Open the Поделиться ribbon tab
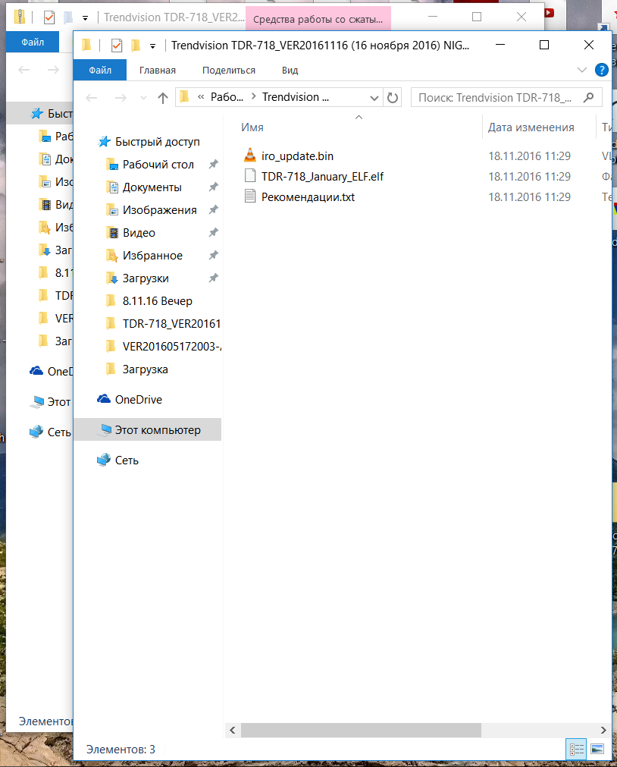This screenshot has width=617, height=767. [228, 71]
